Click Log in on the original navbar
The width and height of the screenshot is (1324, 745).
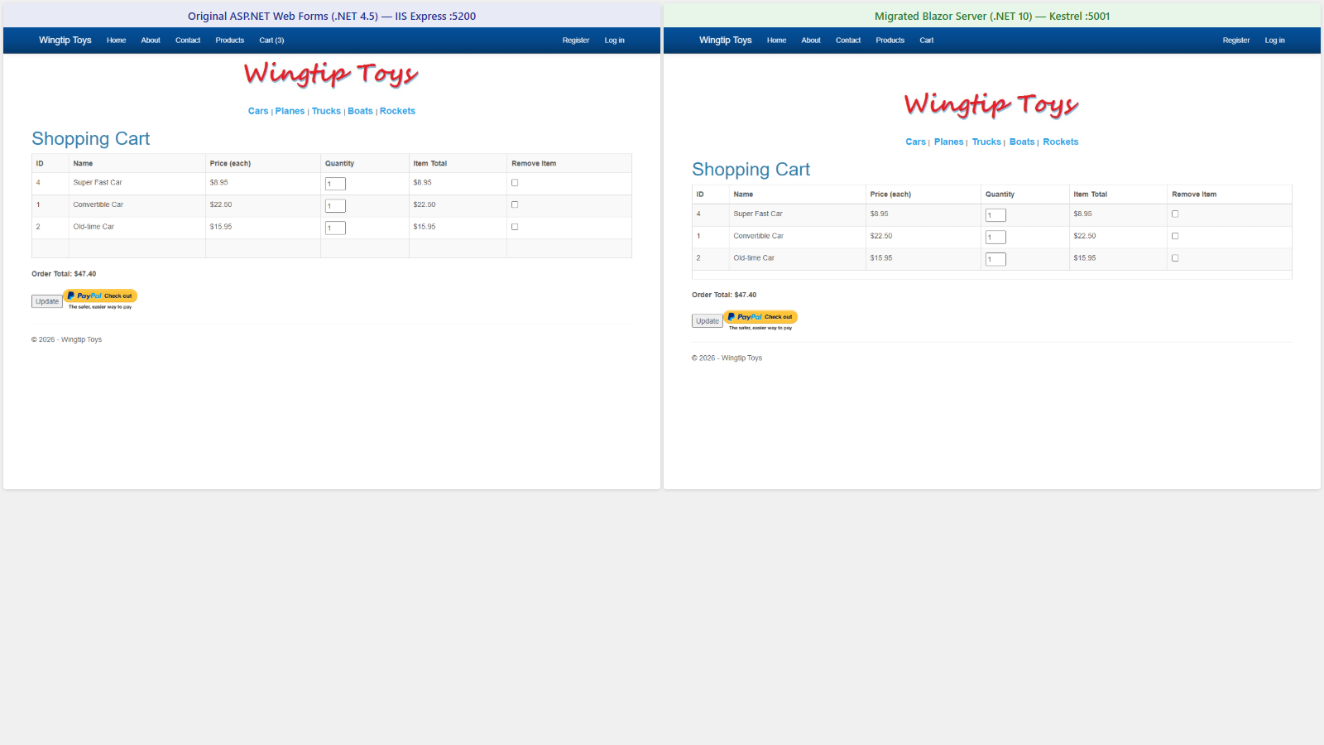pos(614,40)
